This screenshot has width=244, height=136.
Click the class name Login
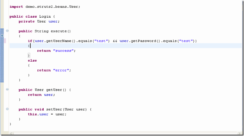coord(45,17)
